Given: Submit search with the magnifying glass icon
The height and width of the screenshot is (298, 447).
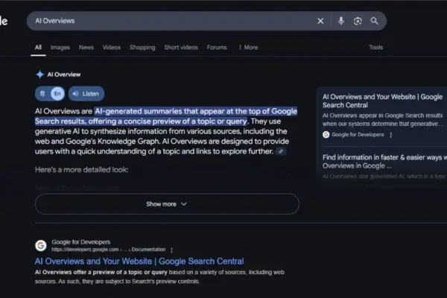Looking at the screenshot, I should click(x=374, y=21).
